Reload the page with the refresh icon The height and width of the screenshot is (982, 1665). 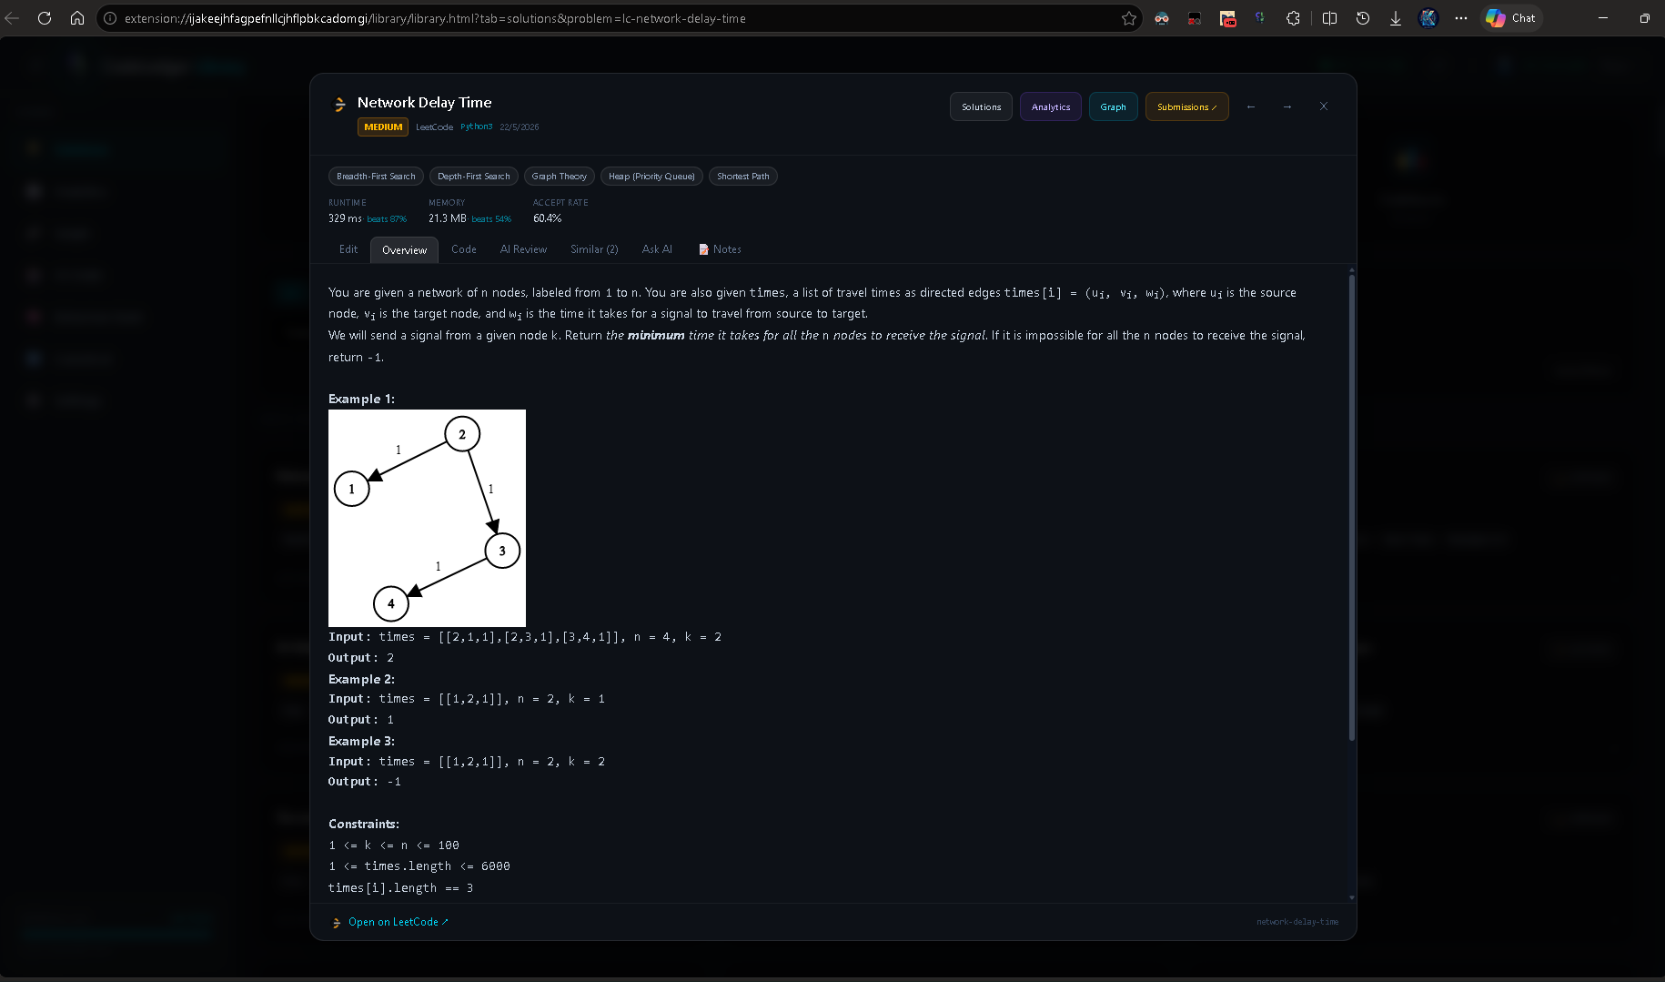click(x=45, y=18)
